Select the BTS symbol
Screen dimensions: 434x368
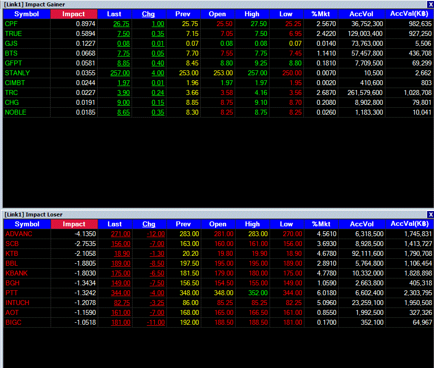click(11, 54)
